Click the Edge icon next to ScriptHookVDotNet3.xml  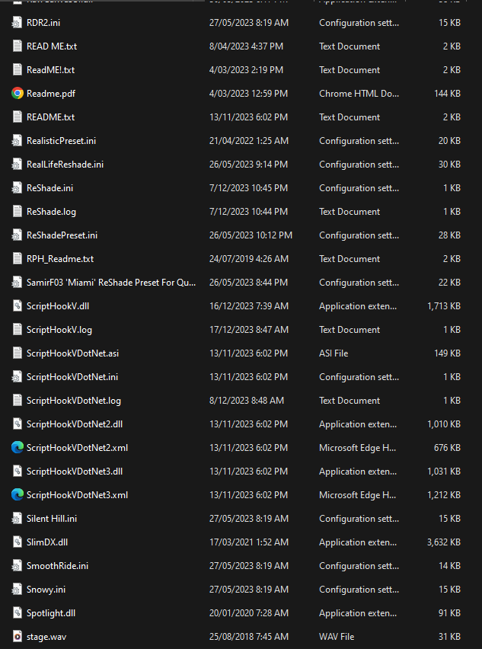click(x=18, y=495)
